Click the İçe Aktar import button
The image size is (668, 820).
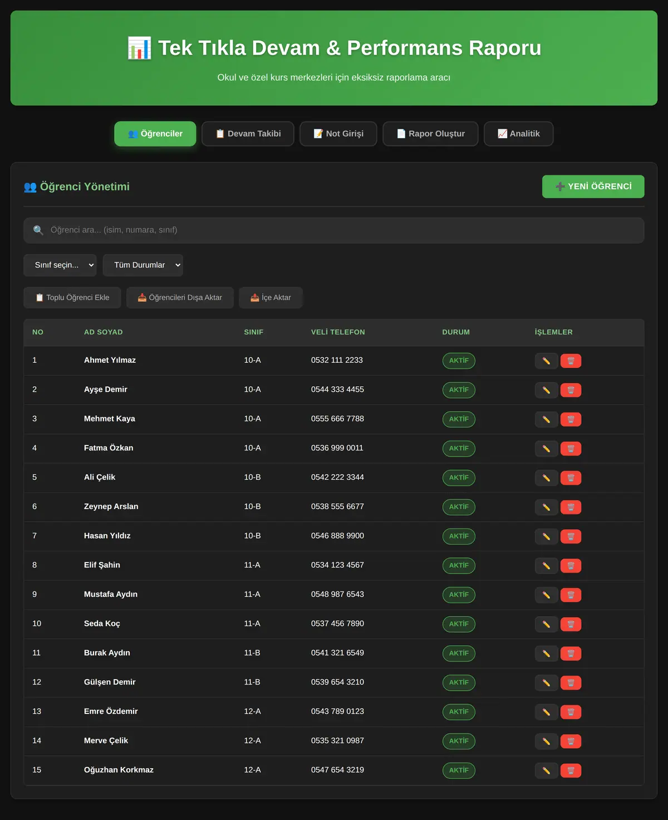[271, 298]
